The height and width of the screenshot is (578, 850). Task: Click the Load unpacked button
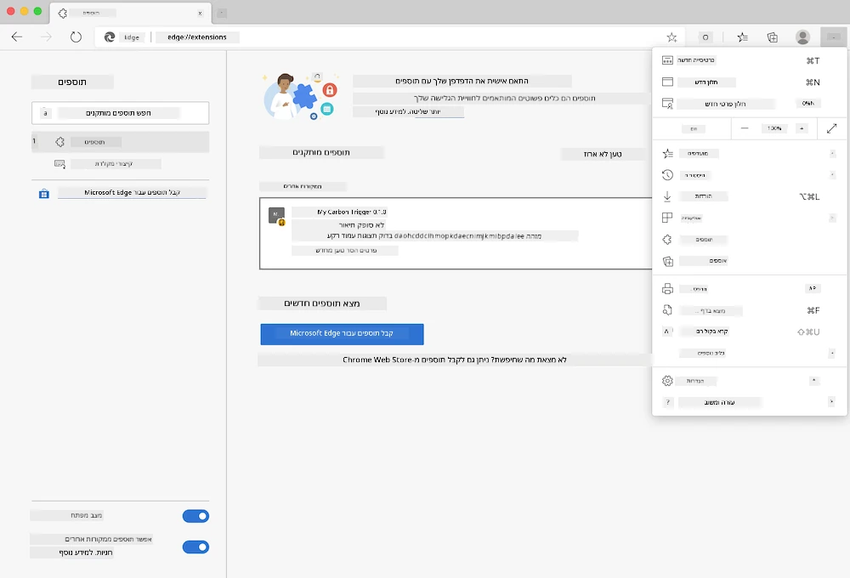[603, 154]
